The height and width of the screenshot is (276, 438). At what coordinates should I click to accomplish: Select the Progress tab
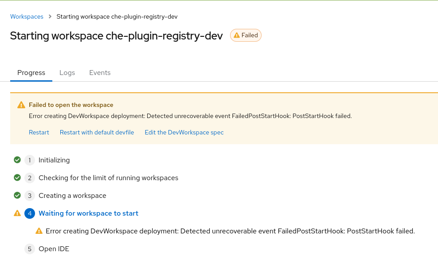[31, 73]
